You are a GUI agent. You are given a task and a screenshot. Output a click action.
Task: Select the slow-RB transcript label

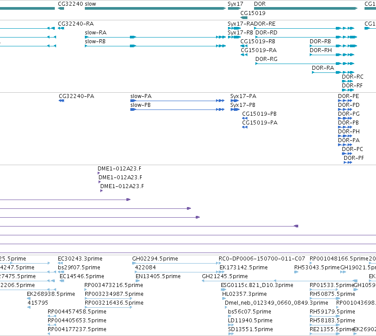[x=95, y=42]
